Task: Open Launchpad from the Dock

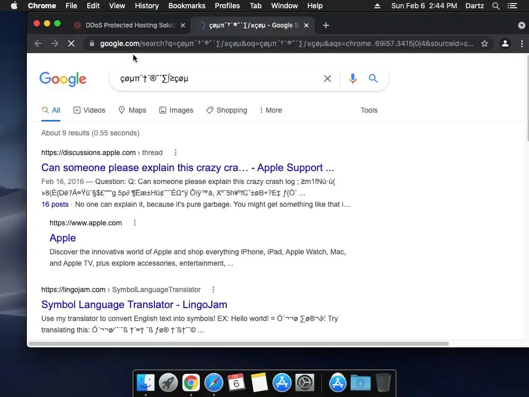Action: click(168, 383)
